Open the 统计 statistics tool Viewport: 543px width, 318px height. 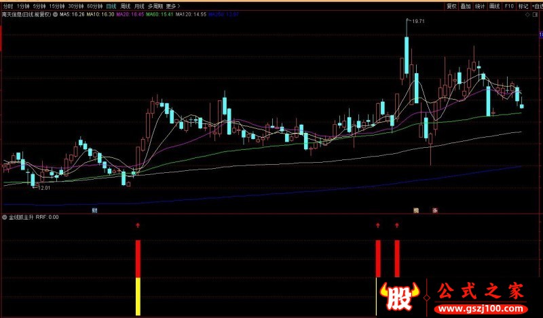click(x=480, y=6)
